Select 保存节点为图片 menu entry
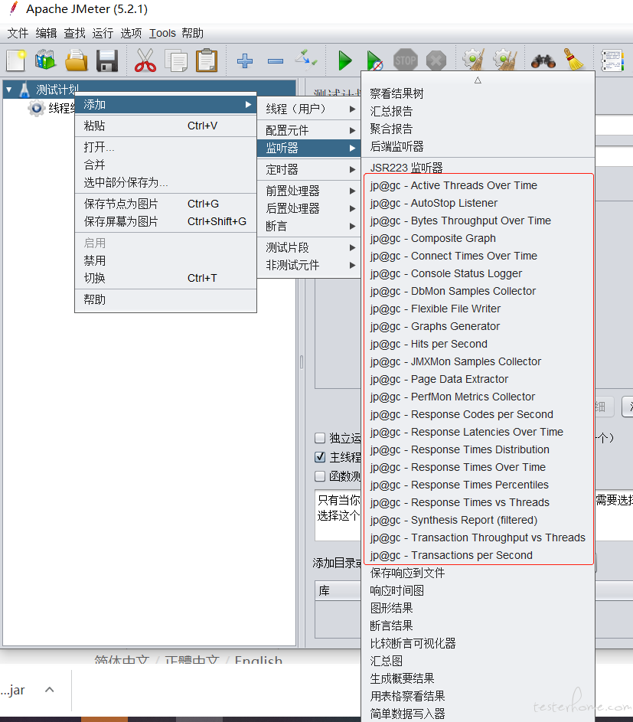 166,204
